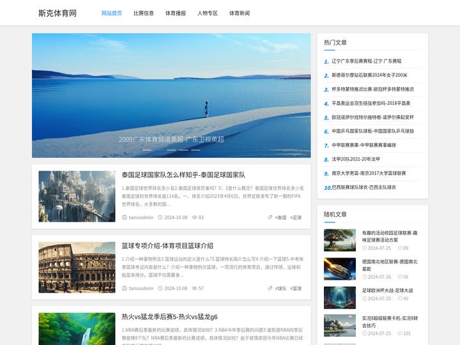Open hot article 欧冠诺伊尔找特尔施特根
The width and height of the screenshot is (460, 345).
click(x=372, y=117)
